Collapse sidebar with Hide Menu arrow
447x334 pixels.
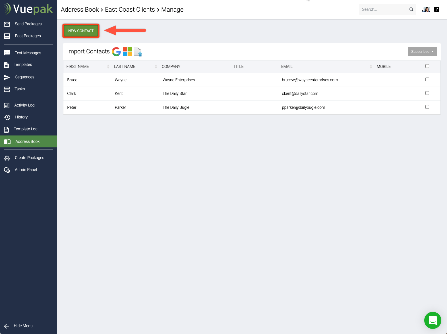coord(7,326)
